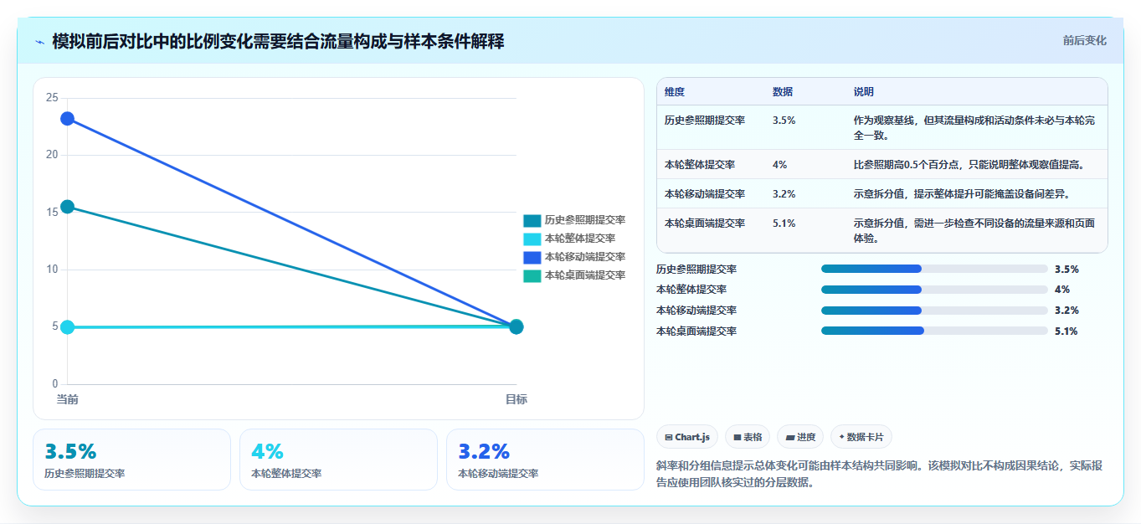Click the 本轮整体提交率 progress bar

tap(934, 290)
